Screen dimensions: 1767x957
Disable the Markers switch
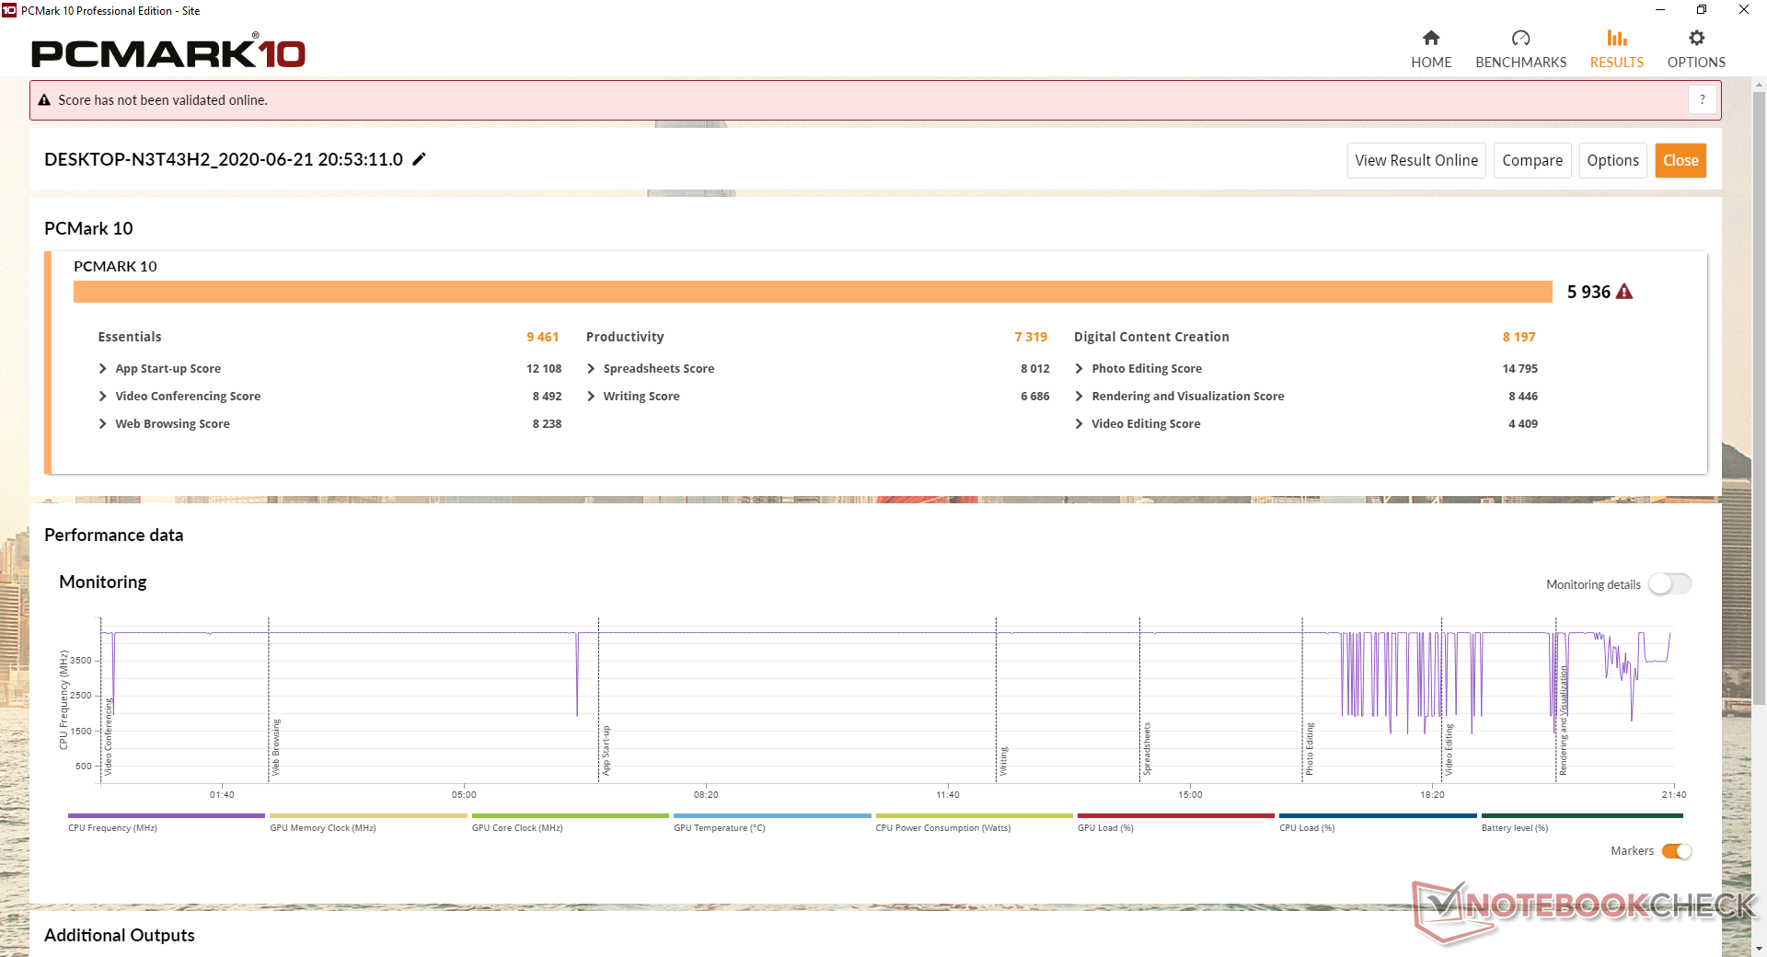[x=1677, y=851]
